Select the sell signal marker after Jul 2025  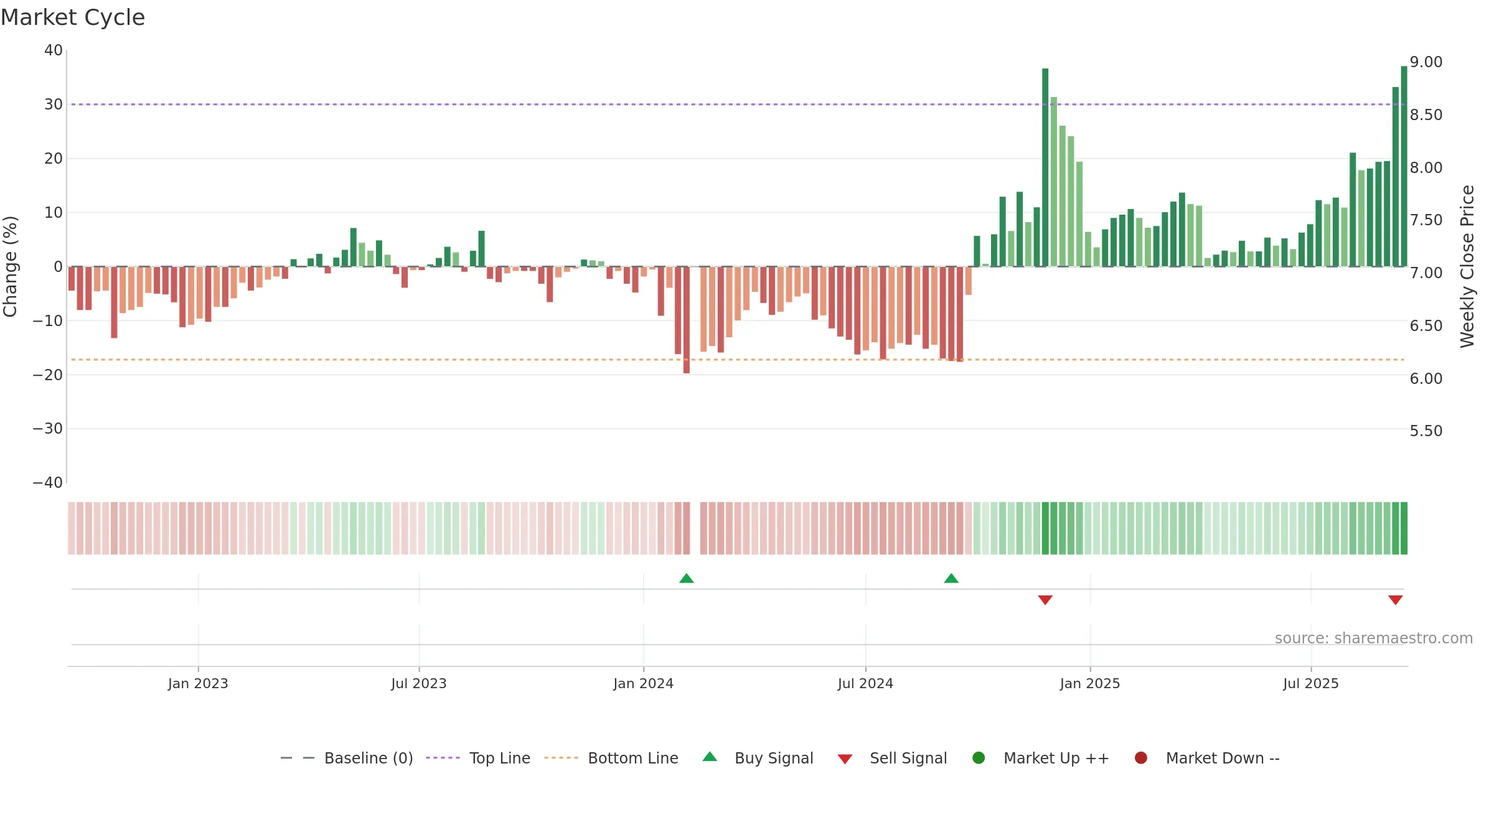(x=1396, y=600)
